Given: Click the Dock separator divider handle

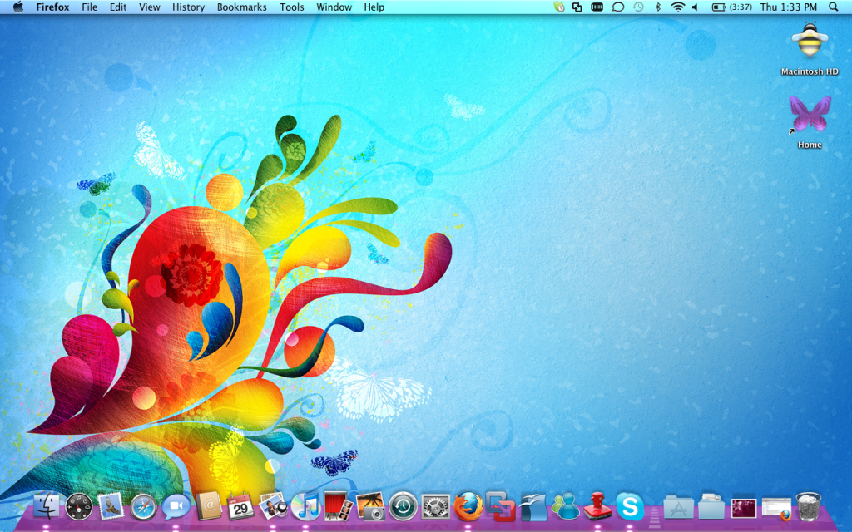Looking at the screenshot, I should (x=654, y=517).
